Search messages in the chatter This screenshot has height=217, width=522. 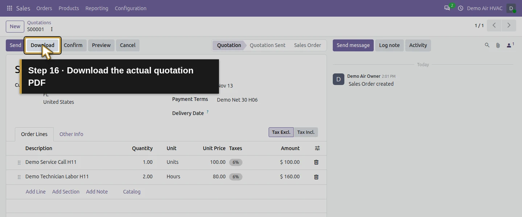pyautogui.click(x=487, y=45)
